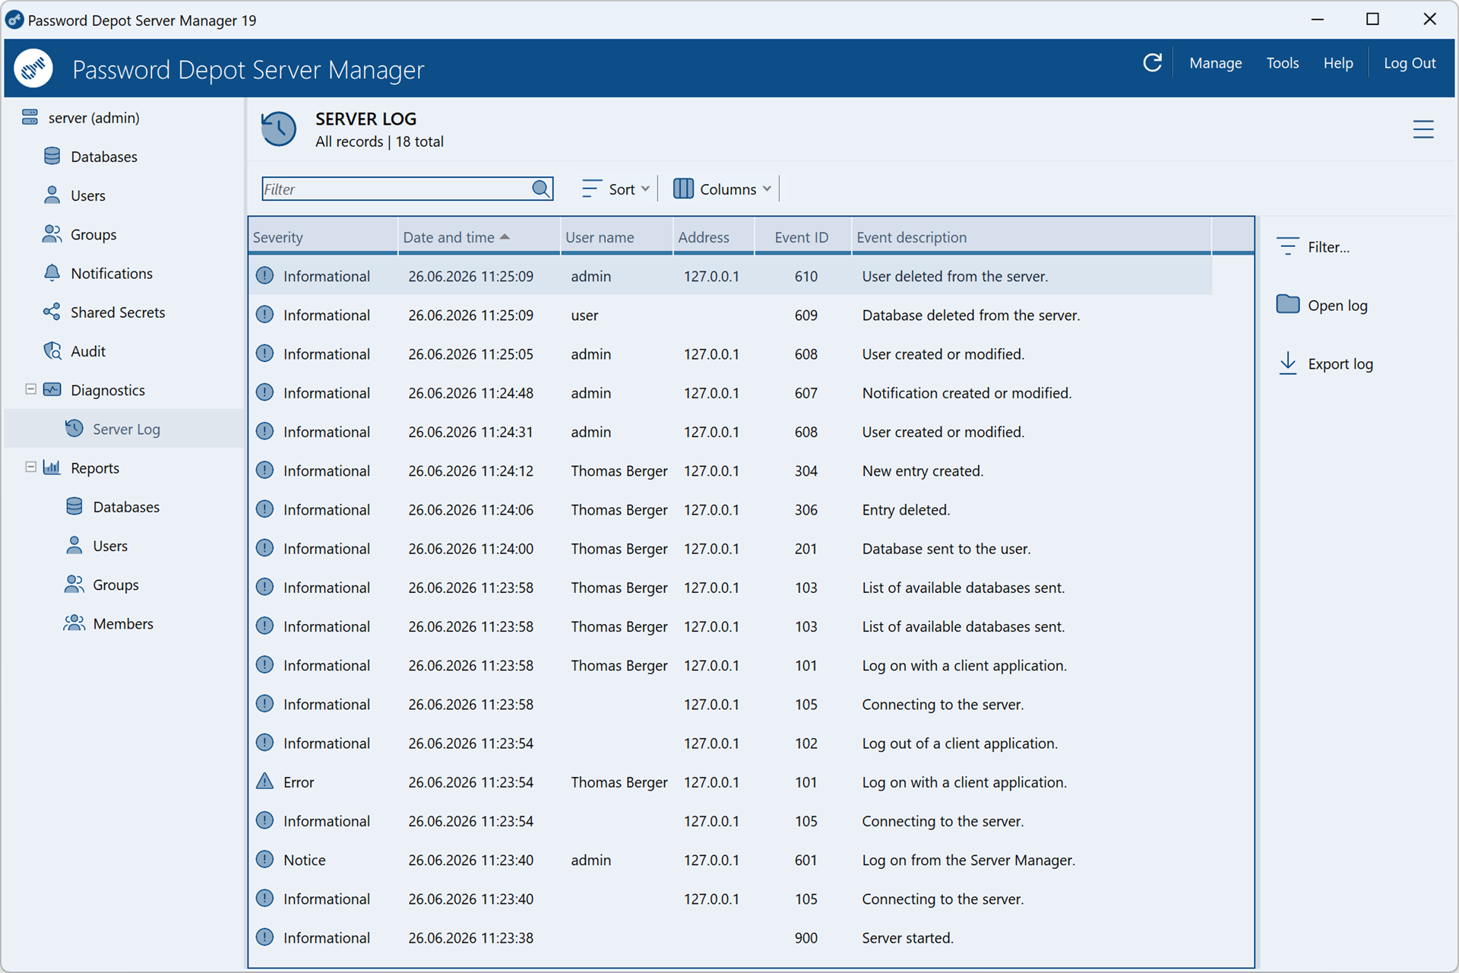Screen dimensions: 1459x973
Task: Click the Server Log history icon in sidebar
Action: pyautogui.click(x=74, y=429)
